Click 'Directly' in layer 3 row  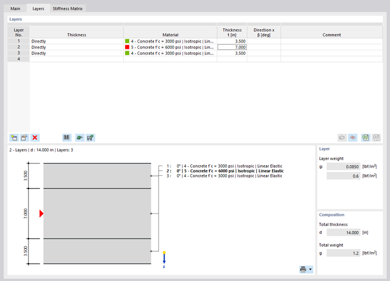(38, 53)
